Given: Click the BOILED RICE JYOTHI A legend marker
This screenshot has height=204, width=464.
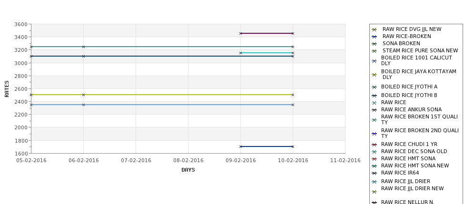Looking at the screenshot, I should click(375, 87).
